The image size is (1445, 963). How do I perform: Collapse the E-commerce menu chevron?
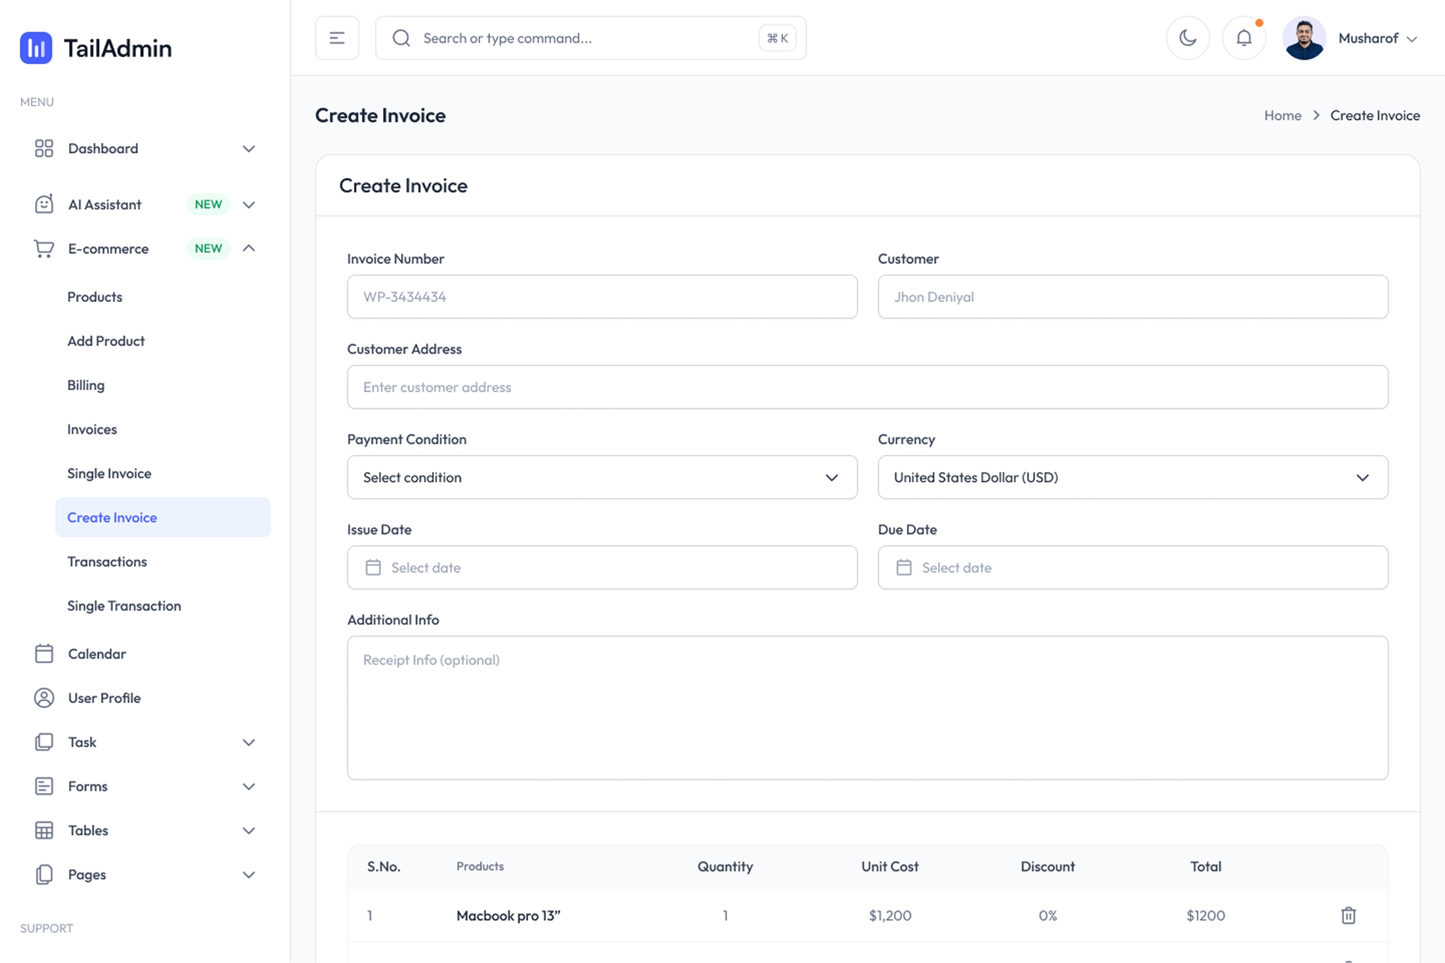coord(249,248)
